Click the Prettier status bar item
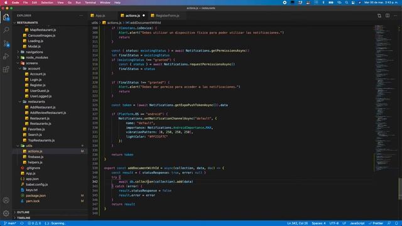 click(376, 223)
